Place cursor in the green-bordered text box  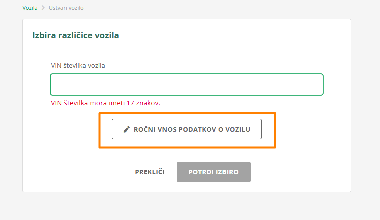[x=187, y=84]
